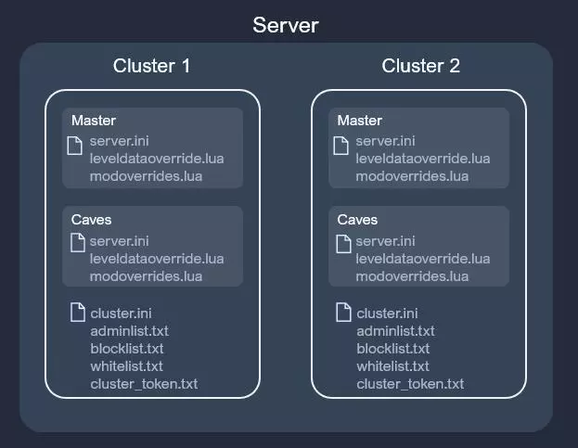Image resolution: width=578 pixels, height=448 pixels.
Task: Click the file icon in Cluster 2 Caves
Action: point(341,244)
